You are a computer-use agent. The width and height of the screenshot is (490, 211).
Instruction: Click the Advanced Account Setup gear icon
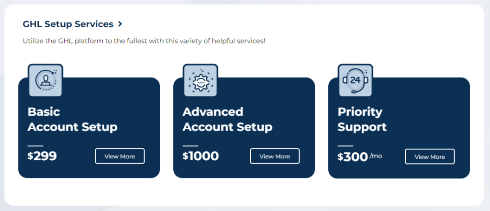(x=200, y=80)
